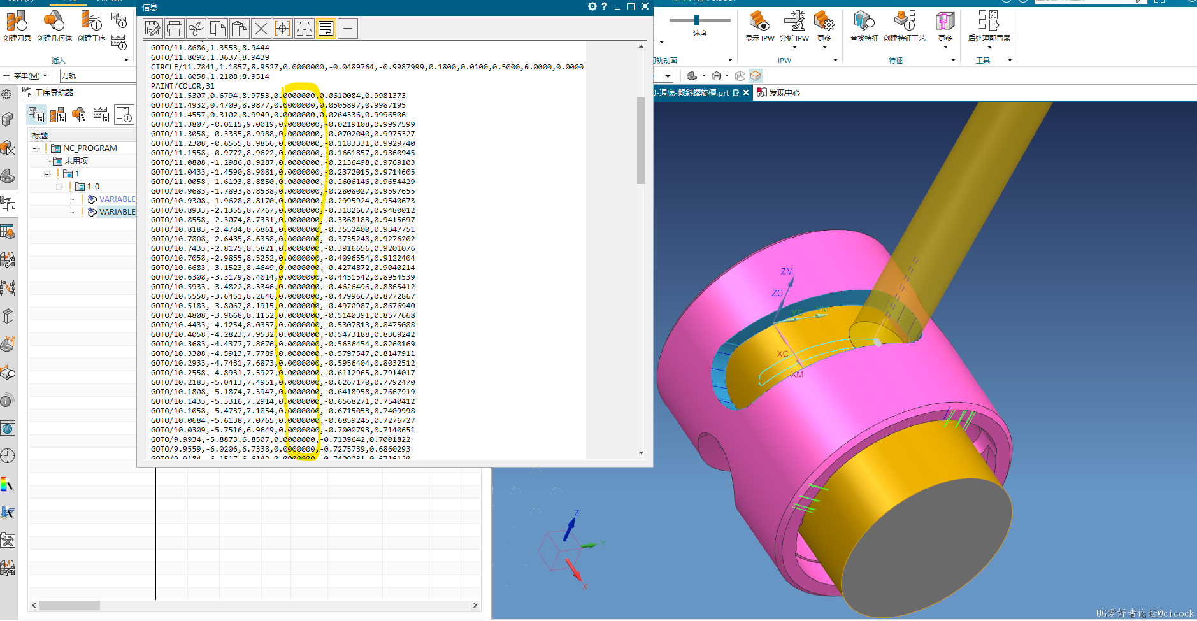Click the help question mark in Information window
The width and height of the screenshot is (1197, 621).
pos(605,6)
